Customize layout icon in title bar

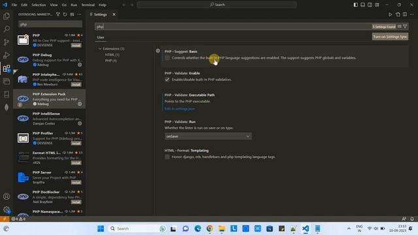tap(377, 5)
